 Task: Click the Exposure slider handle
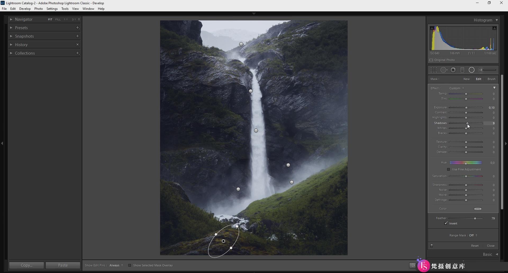[x=466, y=108]
